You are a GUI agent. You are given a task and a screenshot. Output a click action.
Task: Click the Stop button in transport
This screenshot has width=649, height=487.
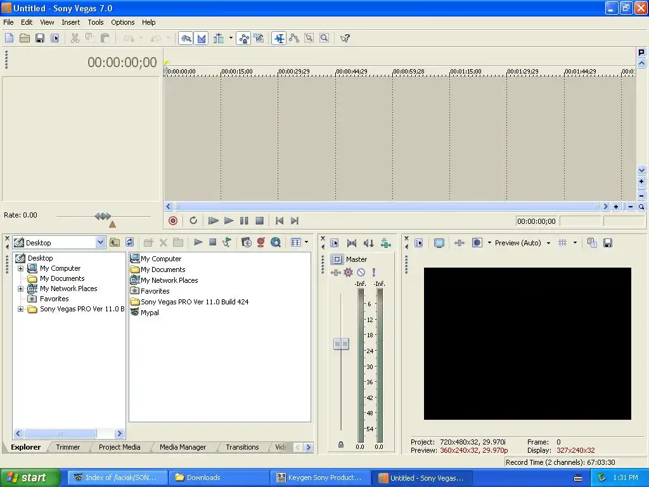(259, 221)
